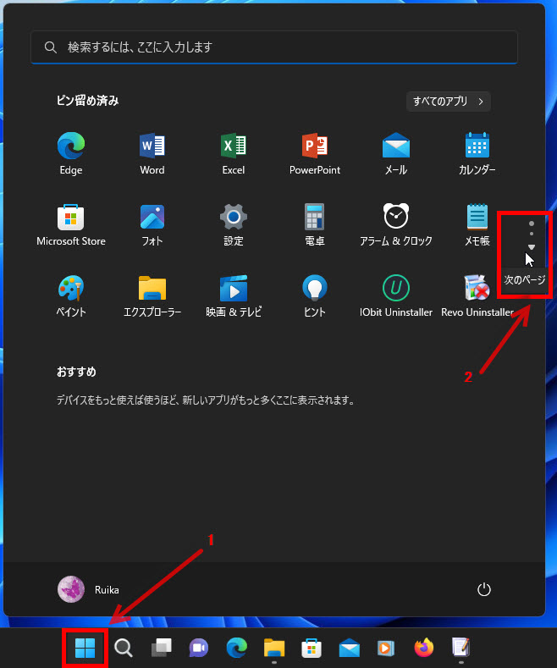Click the Start menu search field
This screenshot has height=668, width=557.
coord(273,47)
